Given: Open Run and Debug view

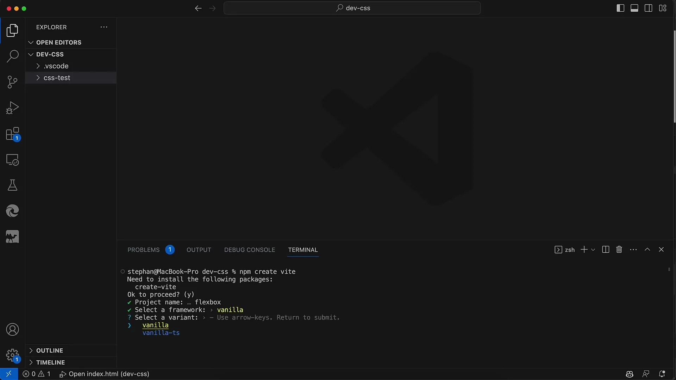Looking at the screenshot, I should (x=12, y=108).
